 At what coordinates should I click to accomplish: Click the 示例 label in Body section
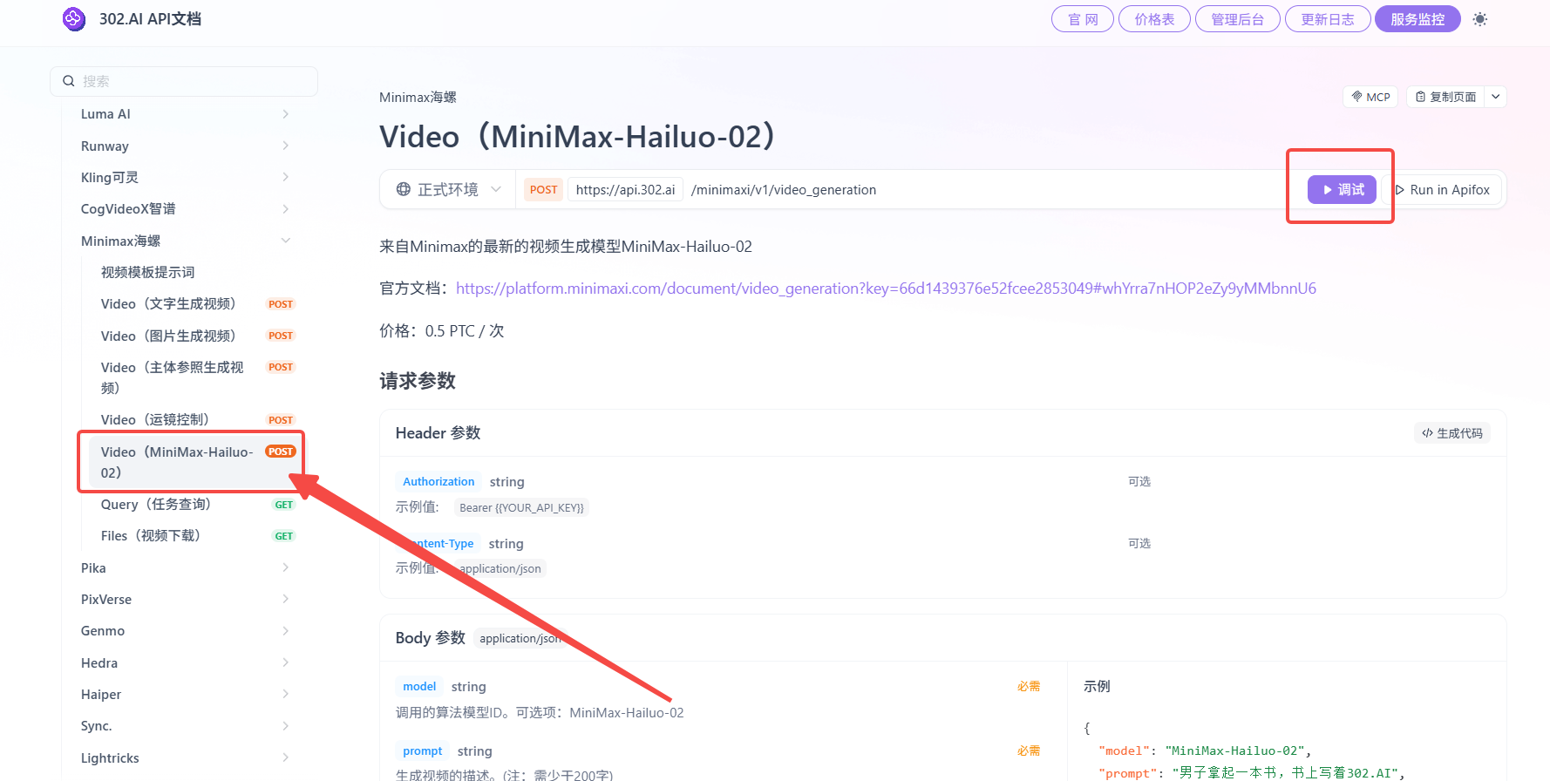[1097, 686]
